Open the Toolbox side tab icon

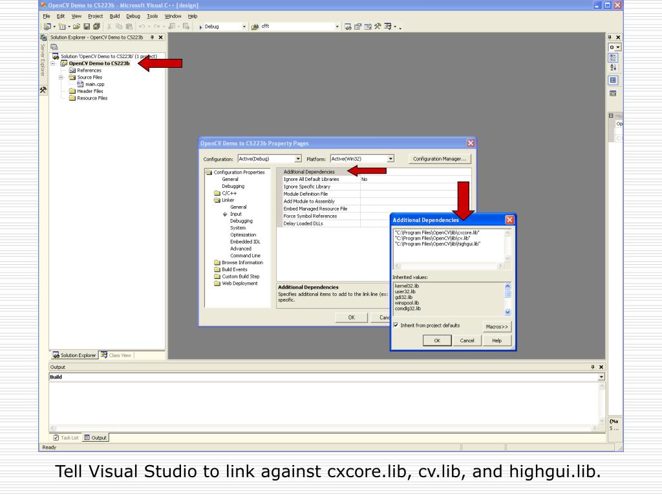pos(43,90)
